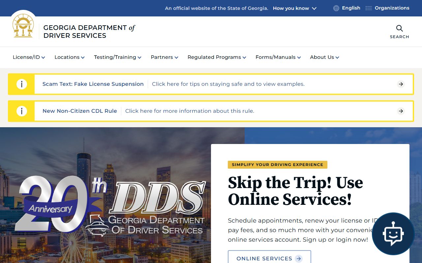
Task: Click the Organizations list icon
Action: point(369,8)
